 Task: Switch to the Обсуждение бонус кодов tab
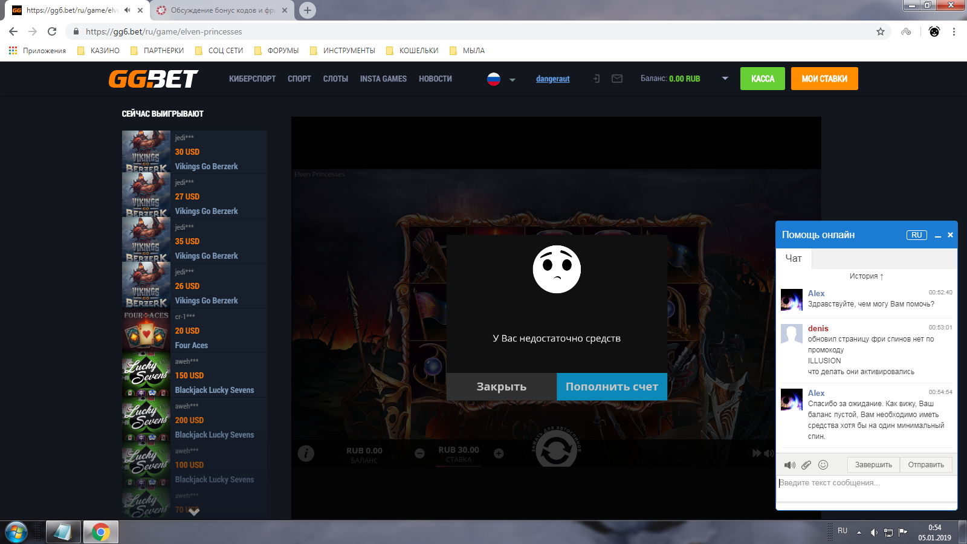pyautogui.click(x=222, y=10)
